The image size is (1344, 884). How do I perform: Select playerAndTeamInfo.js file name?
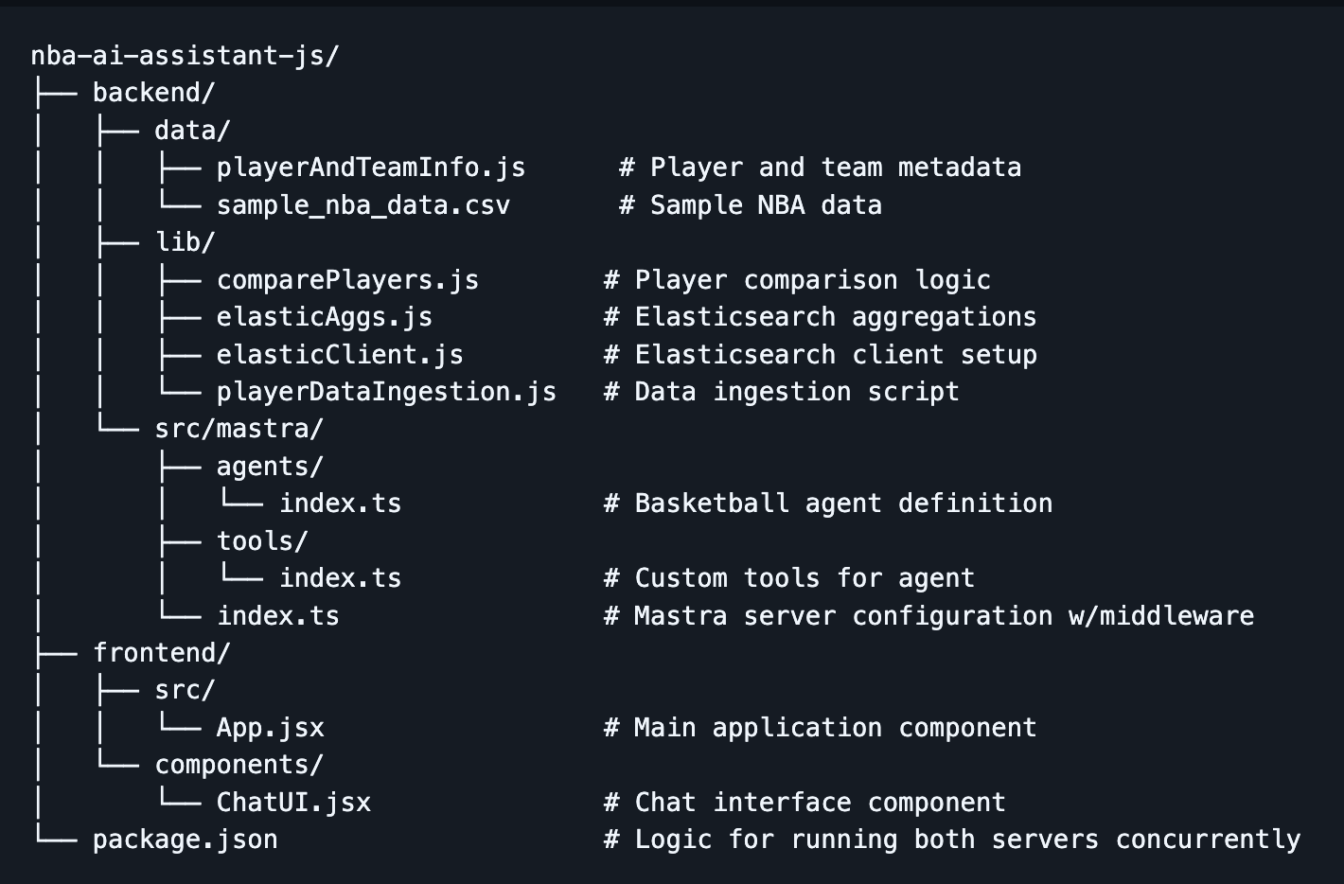(x=370, y=168)
